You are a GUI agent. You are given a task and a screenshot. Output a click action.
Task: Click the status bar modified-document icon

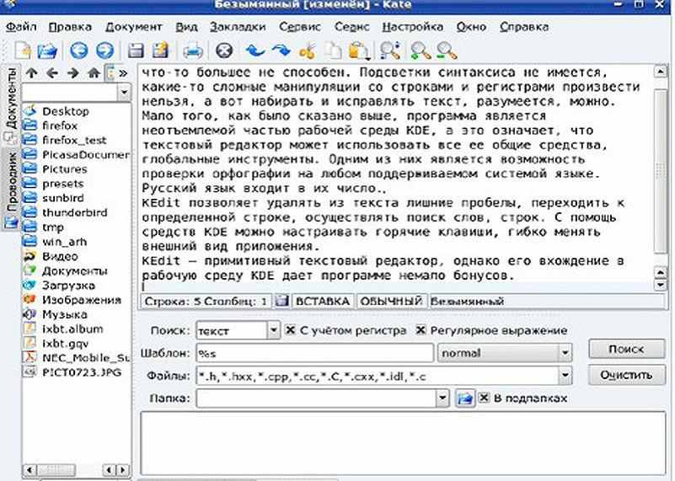click(281, 301)
